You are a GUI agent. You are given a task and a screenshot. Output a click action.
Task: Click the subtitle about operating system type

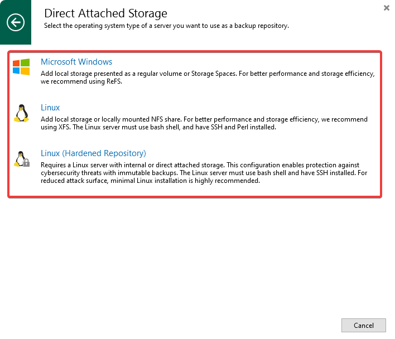click(166, 26)
